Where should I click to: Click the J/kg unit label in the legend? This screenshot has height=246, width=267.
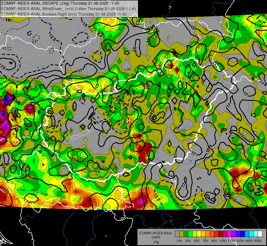[156, 242]
